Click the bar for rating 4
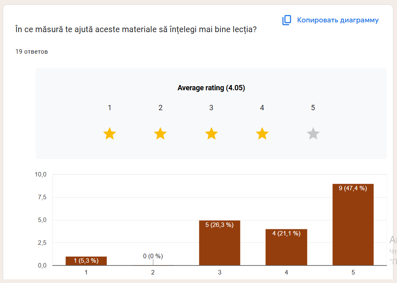Screen dimensions: 397x283 click(x=286, y=248)
